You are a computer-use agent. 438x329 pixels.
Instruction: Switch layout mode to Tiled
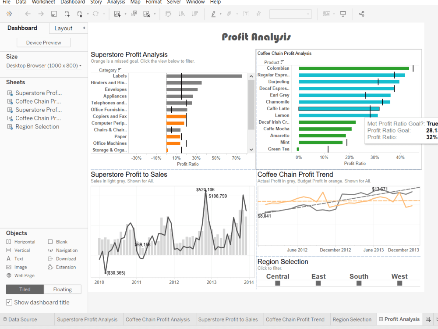click(25, 289)
